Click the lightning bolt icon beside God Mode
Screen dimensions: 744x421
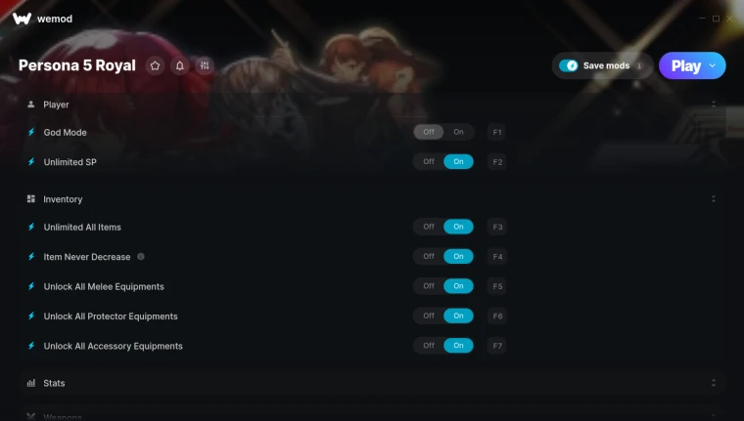coord(31,132)
